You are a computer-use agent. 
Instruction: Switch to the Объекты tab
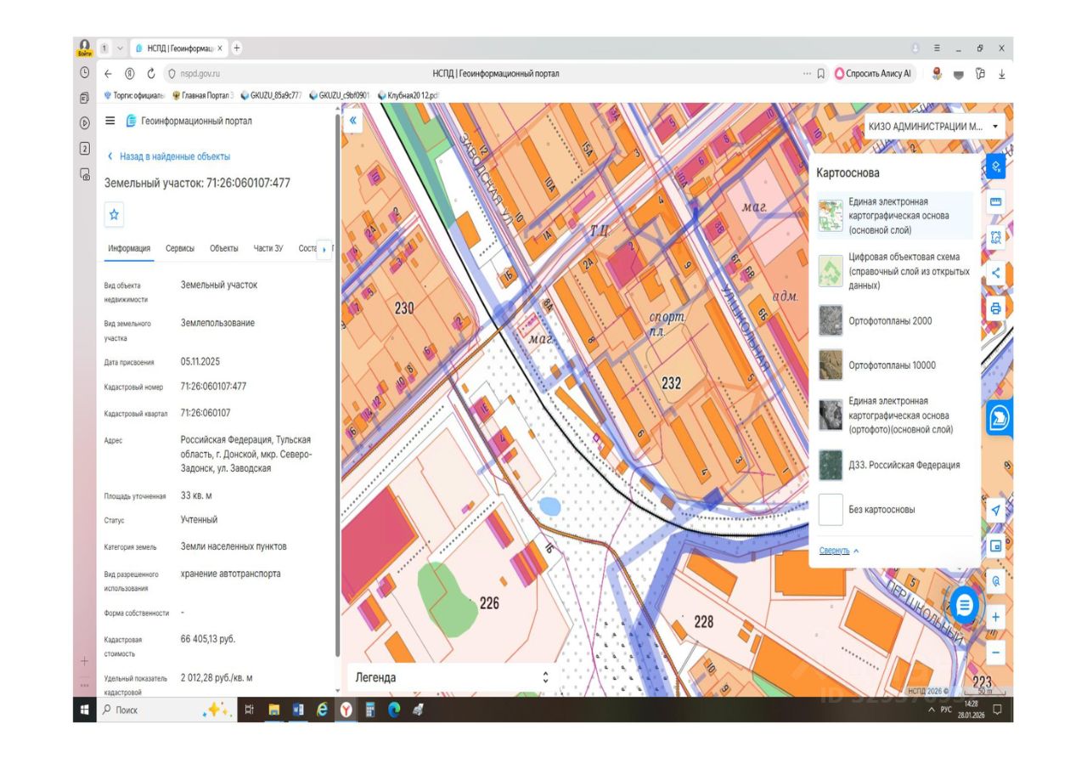pos(224,248)
